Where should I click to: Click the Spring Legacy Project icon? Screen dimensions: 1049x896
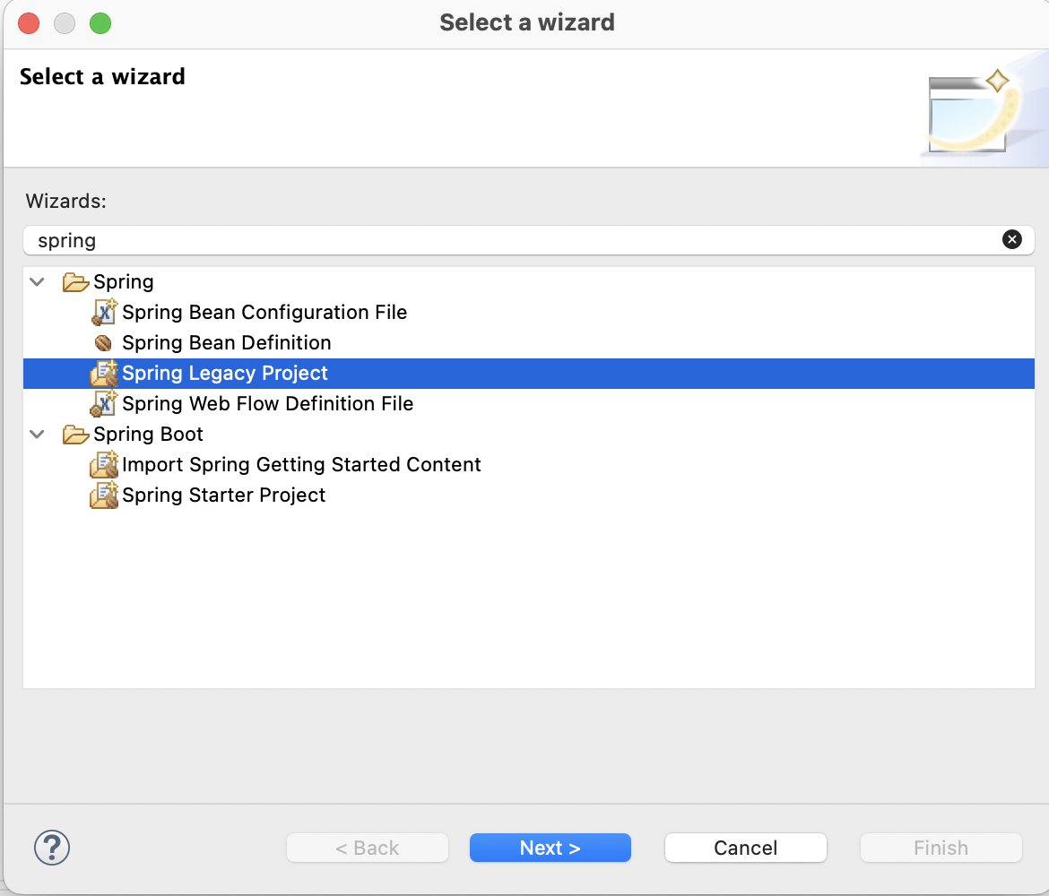click(x=104, y=373)
